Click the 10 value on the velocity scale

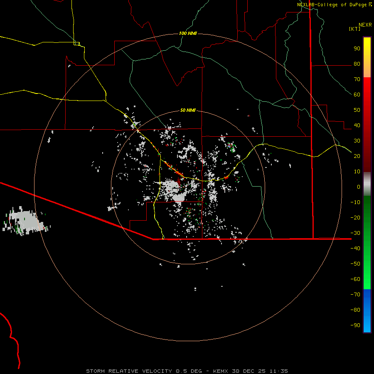click(357, 172)
